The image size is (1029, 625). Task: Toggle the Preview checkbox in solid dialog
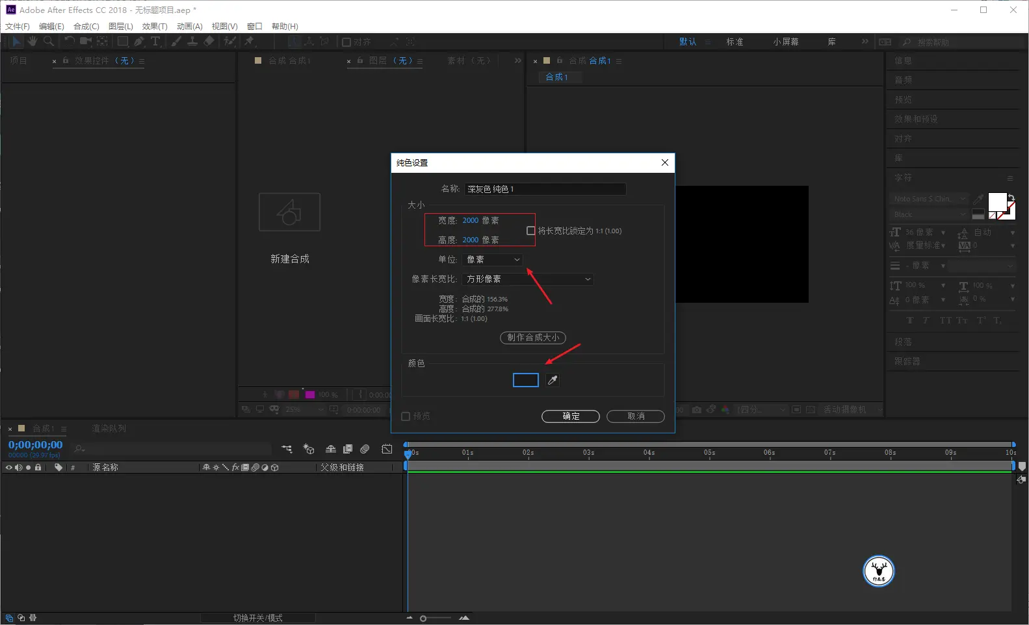(406, 416)
